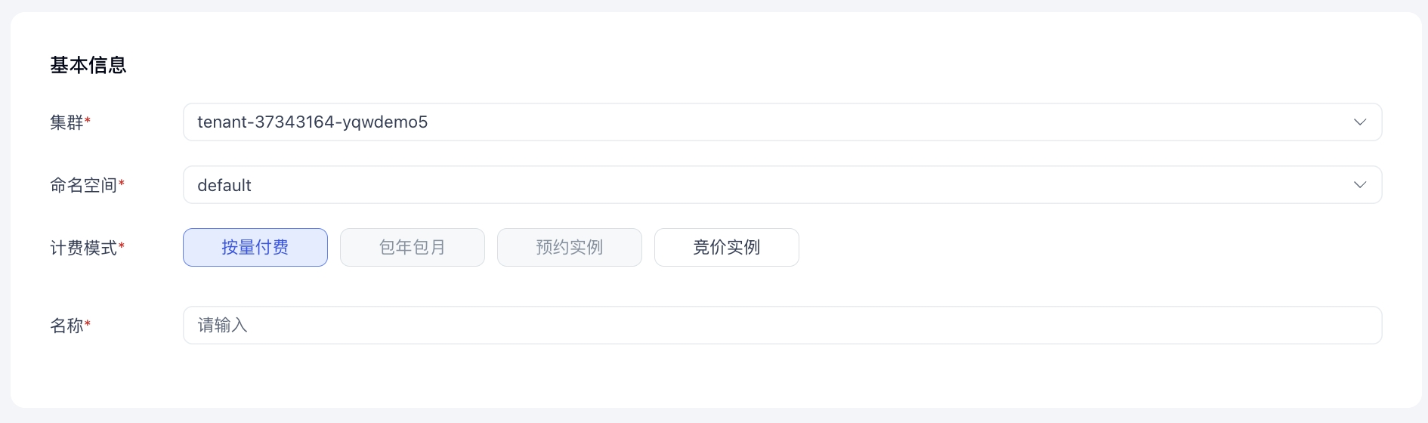
Task: Click the red asterisk beside 命名空间
Action: pos(122,183)
